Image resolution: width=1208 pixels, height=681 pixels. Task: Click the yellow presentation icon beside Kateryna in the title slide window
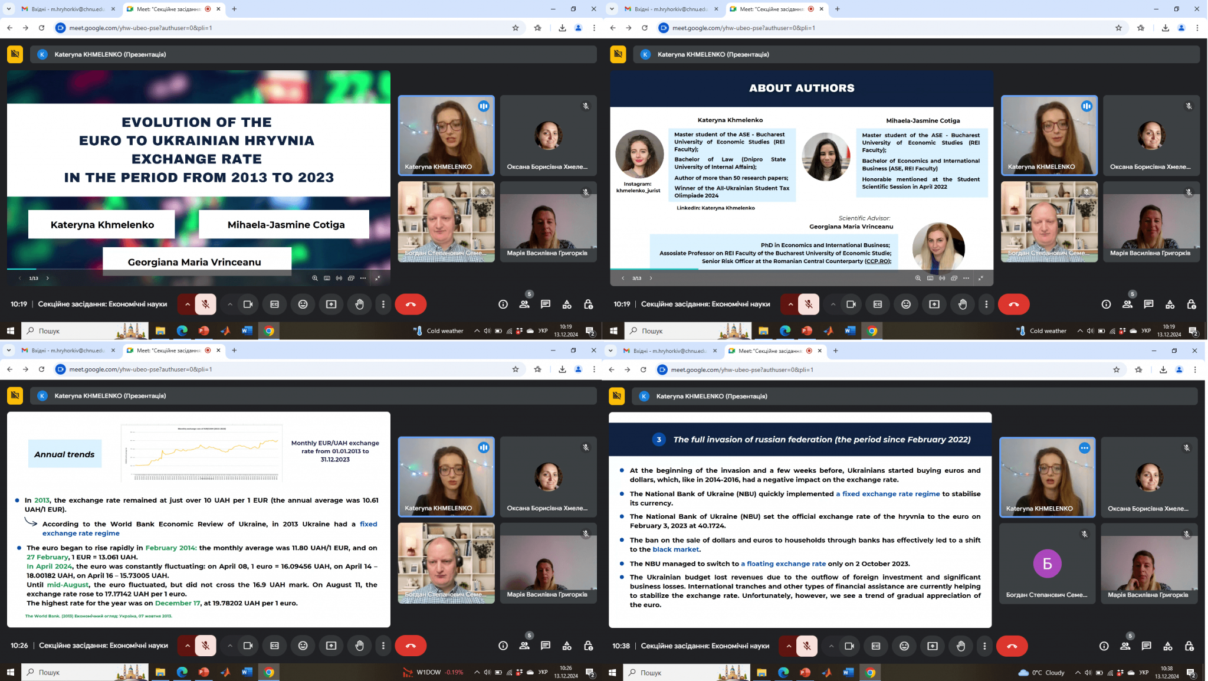15,54
